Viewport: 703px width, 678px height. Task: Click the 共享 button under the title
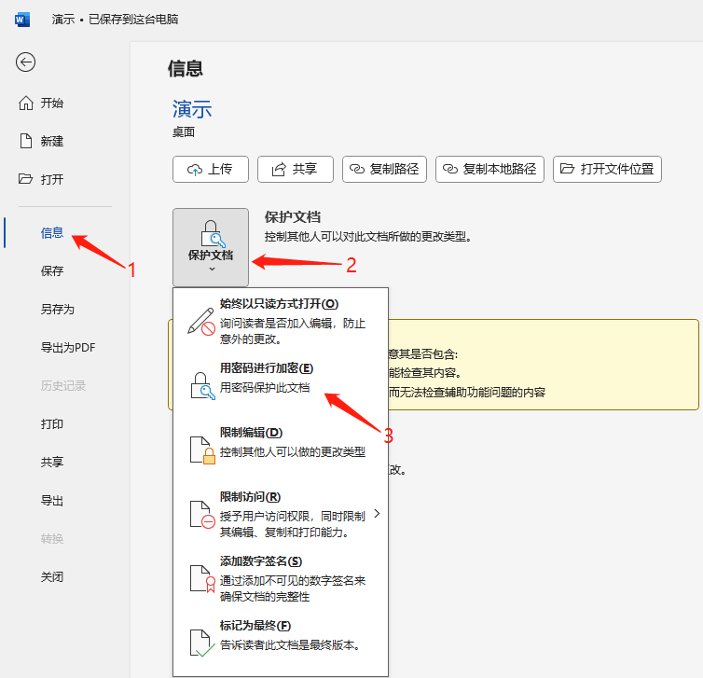pyautogui.click(x=295, y=169)
